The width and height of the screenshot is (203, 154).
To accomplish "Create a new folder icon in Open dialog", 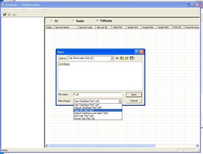I will tap(127, 58).
